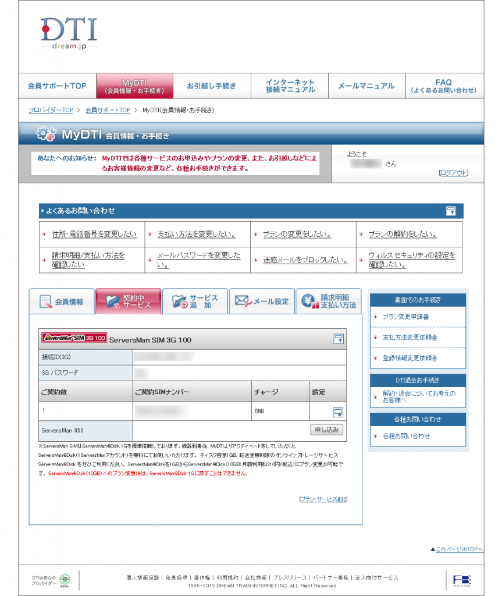The width and height of the screenshot is (502, 596).
Task: Open プランの変更をしたい link
Action: 297,234
